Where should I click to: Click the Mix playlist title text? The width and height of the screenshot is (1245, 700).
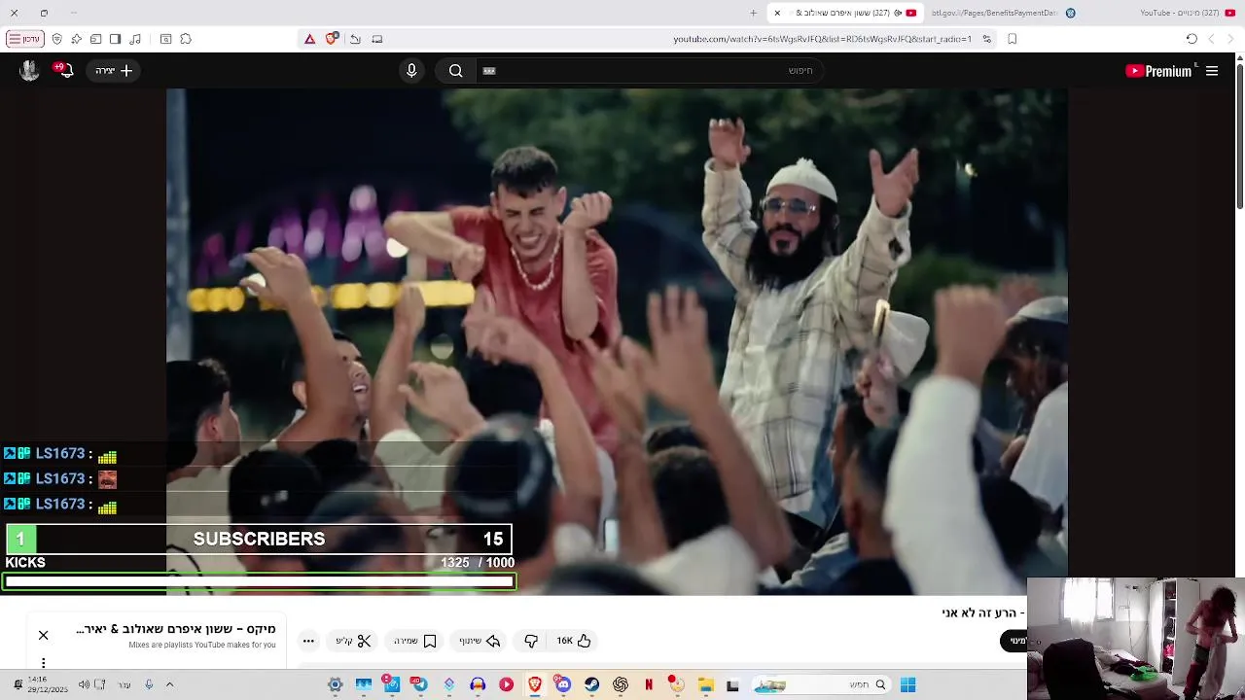click(x=176, y=629)
